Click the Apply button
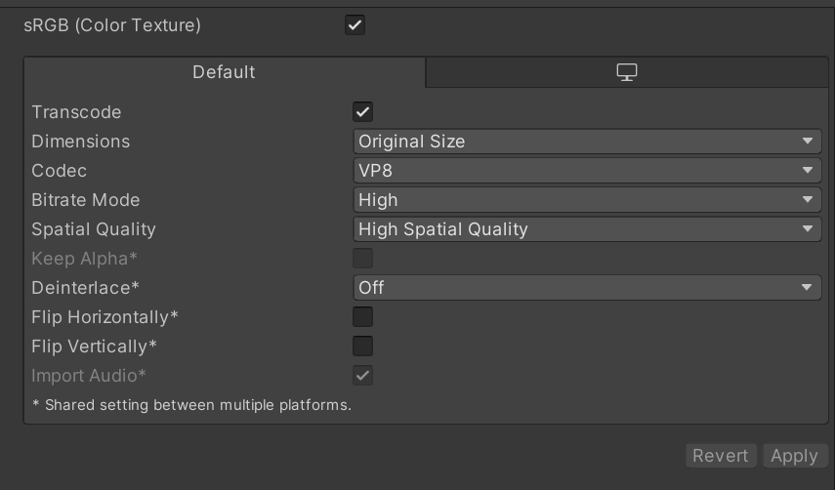This screenshot has width=835, height=490. [794, 456]
